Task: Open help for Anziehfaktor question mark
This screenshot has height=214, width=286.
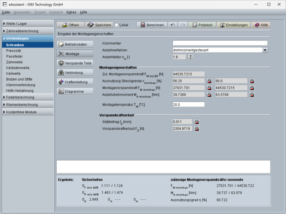Action: point(190,57)
